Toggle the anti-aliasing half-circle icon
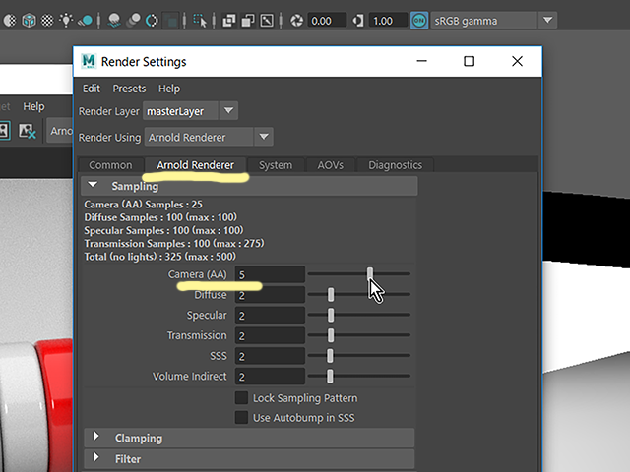The image size is (630, 472). coord(152,20)
